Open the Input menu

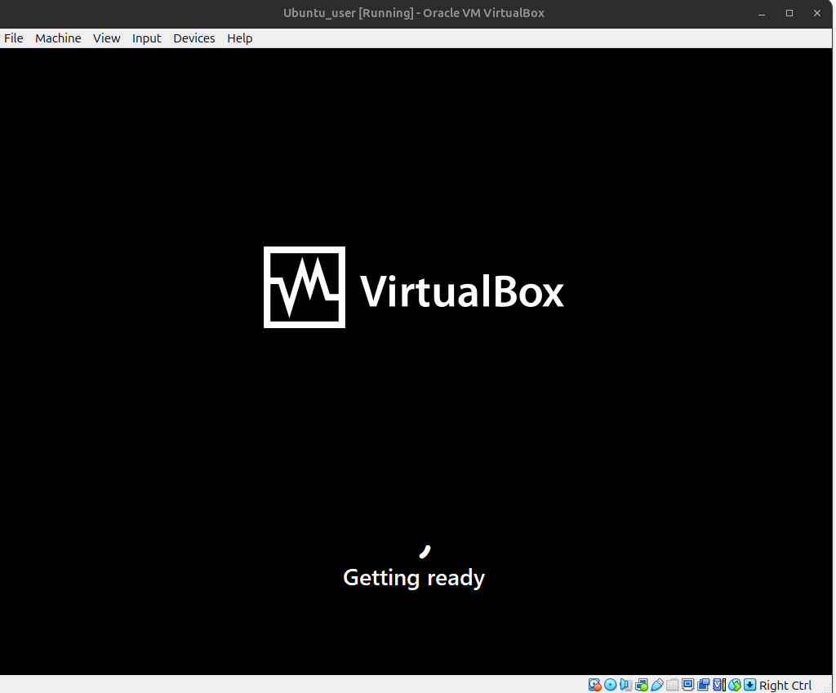point(147,38)
